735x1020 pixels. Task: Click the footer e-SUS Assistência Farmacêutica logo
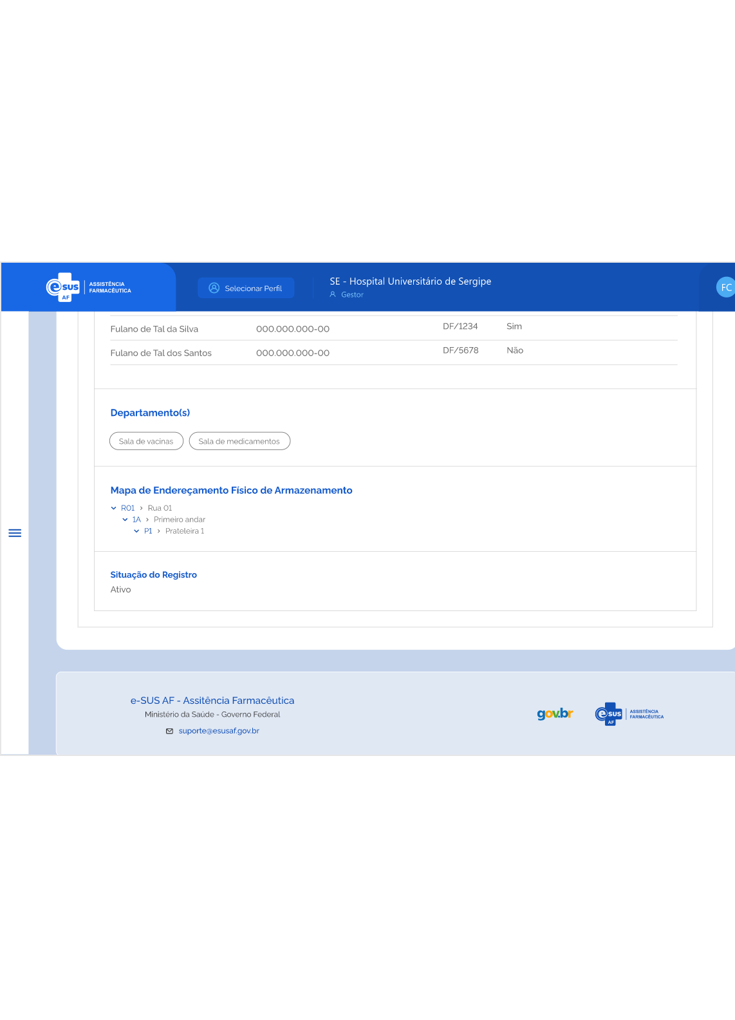(629, 714)
